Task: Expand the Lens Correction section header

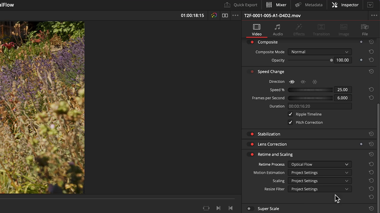Action: pos(272,144)
